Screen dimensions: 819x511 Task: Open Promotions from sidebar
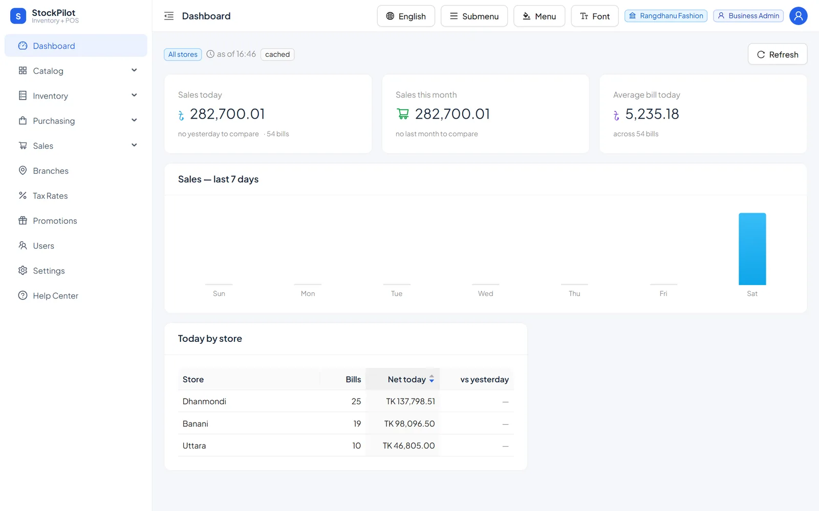[76, 221]
